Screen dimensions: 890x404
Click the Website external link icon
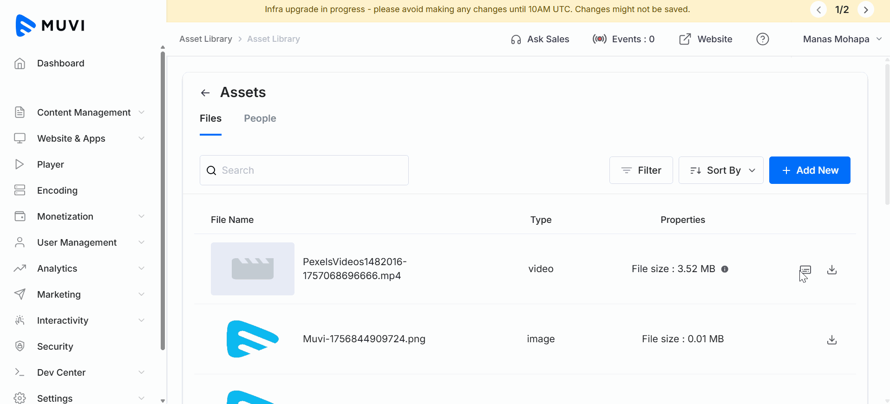point(685,39)
